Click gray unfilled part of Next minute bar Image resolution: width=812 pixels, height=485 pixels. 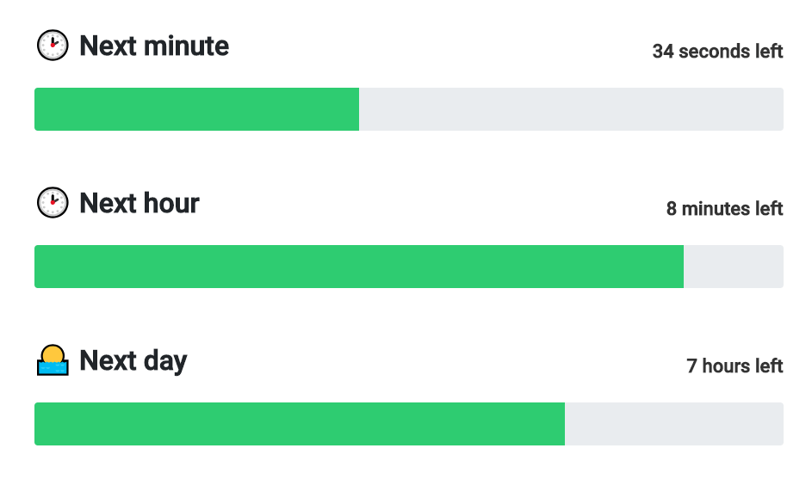[571, 109]
